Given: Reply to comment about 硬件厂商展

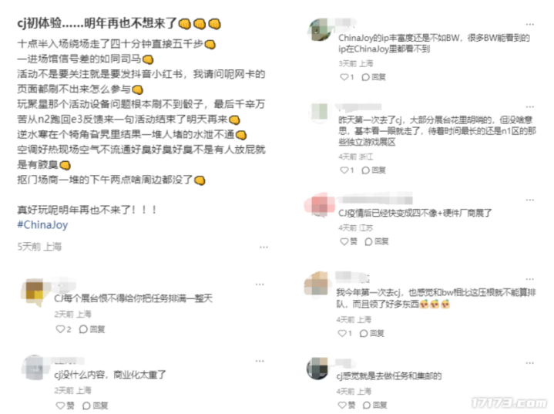Looking at the screenshot, I should (x=377, y=241).
